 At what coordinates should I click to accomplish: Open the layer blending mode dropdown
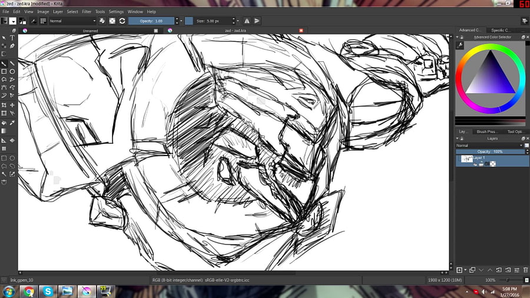point(489,145)
